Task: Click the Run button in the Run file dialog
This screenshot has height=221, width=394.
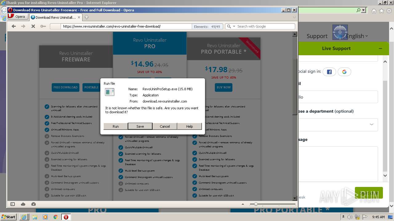Action: [115, 126]
